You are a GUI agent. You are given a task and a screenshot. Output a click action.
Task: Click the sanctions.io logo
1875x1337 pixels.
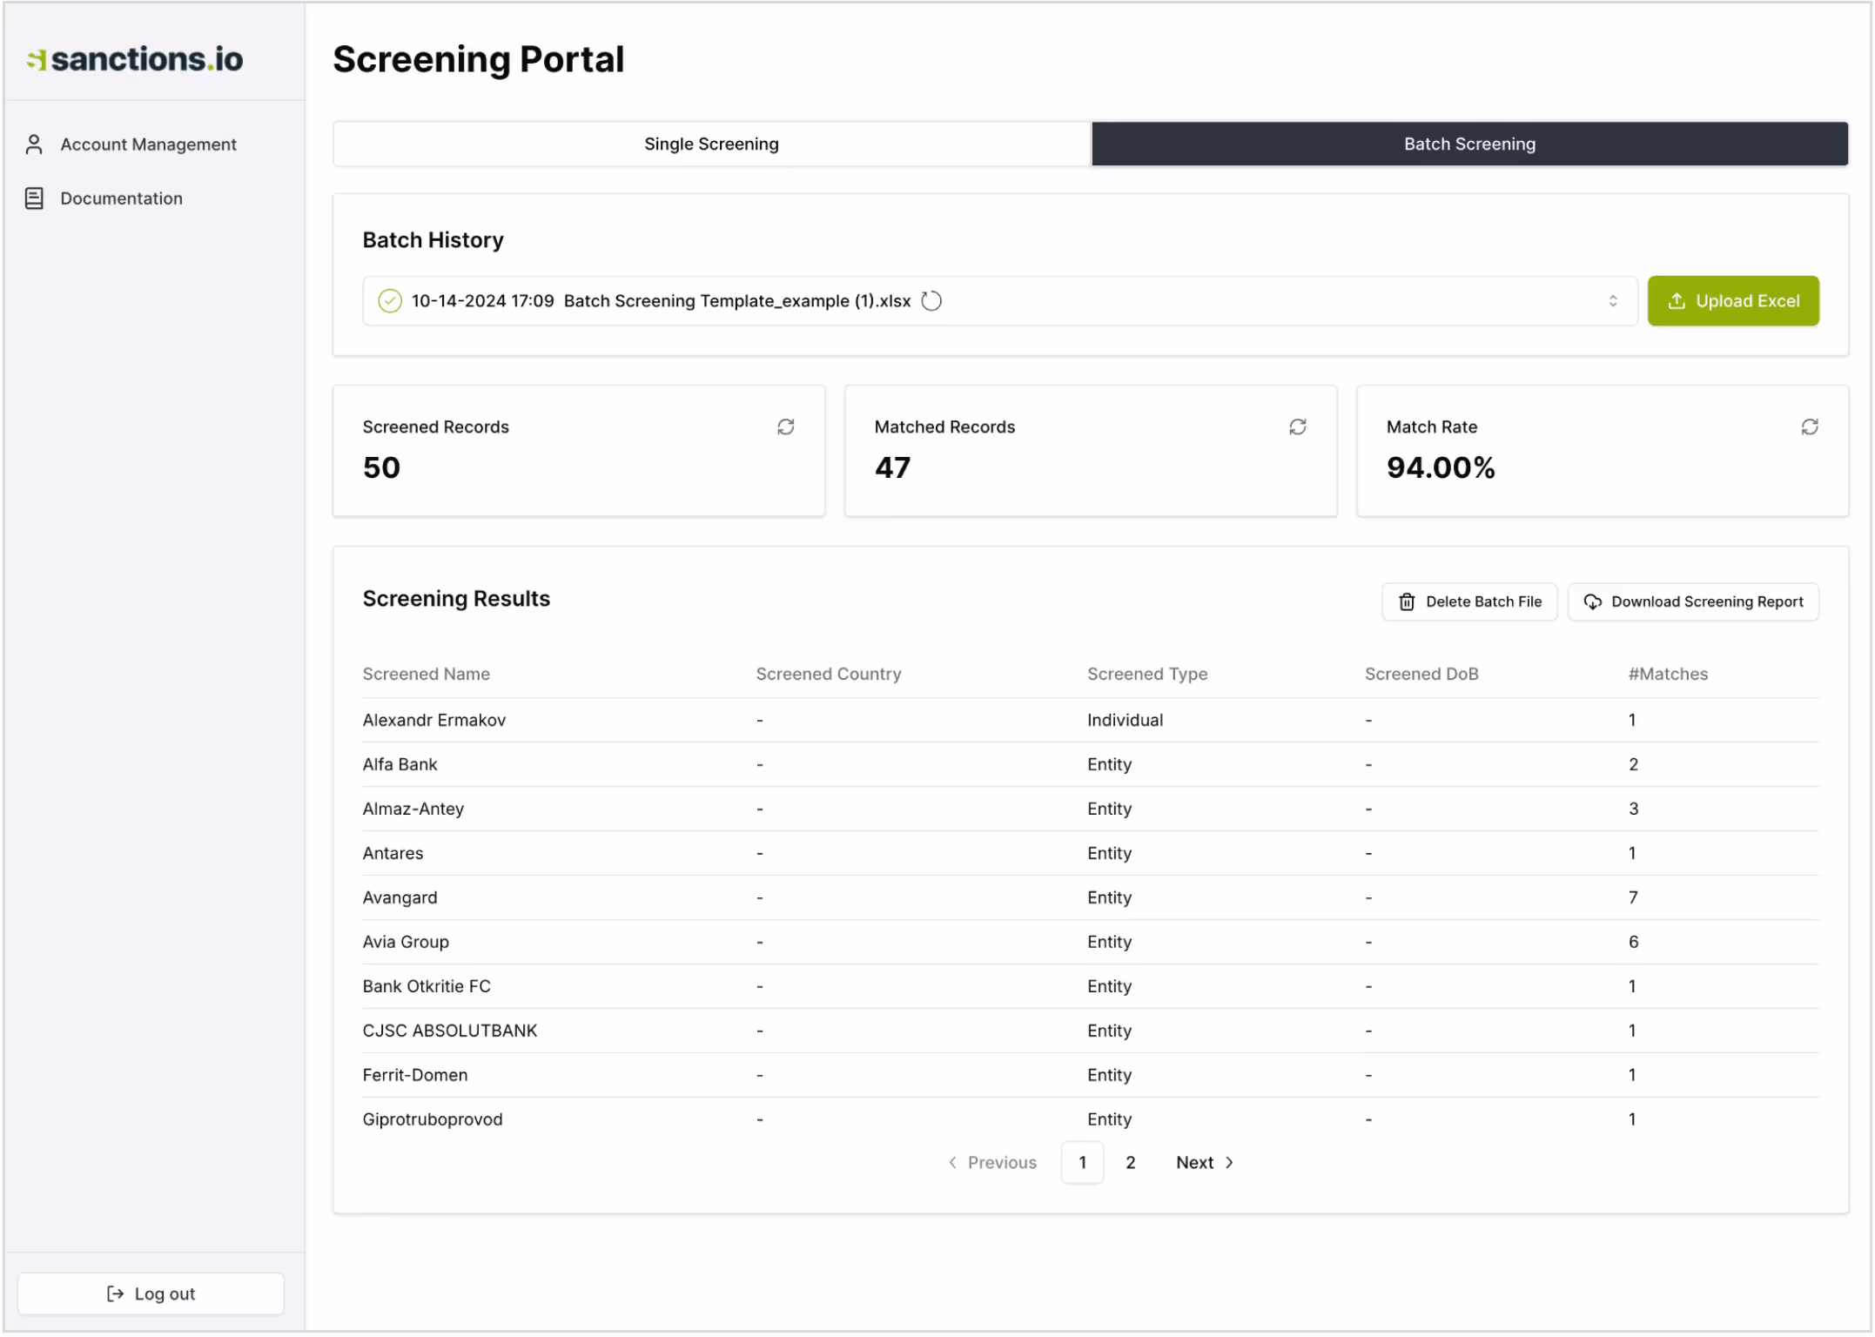tap(135, 59)
